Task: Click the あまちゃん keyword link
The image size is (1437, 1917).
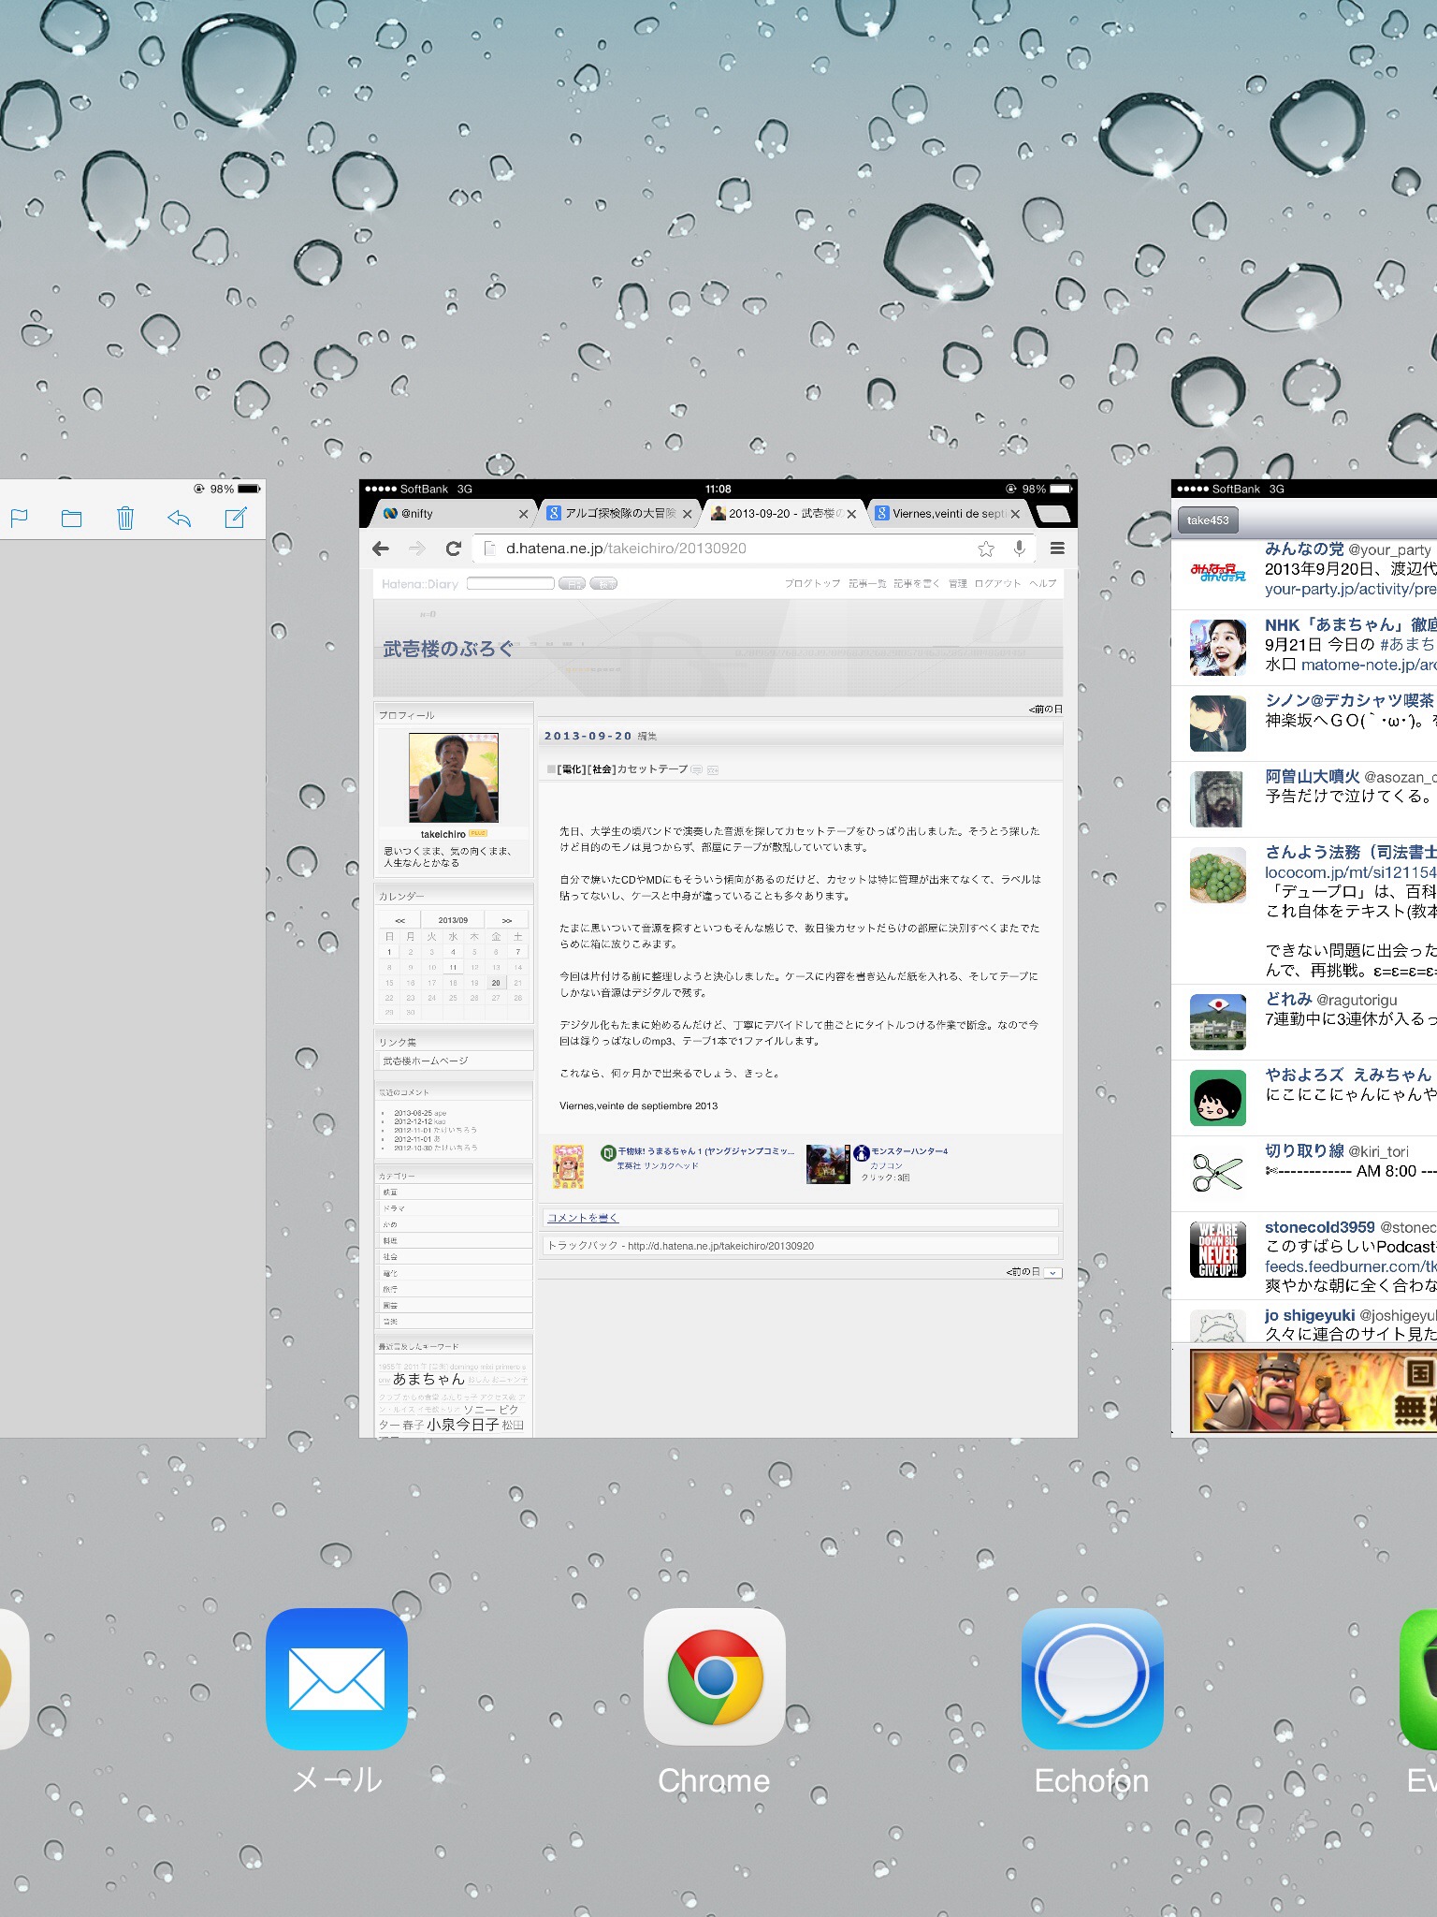Action: [428, 1379]
